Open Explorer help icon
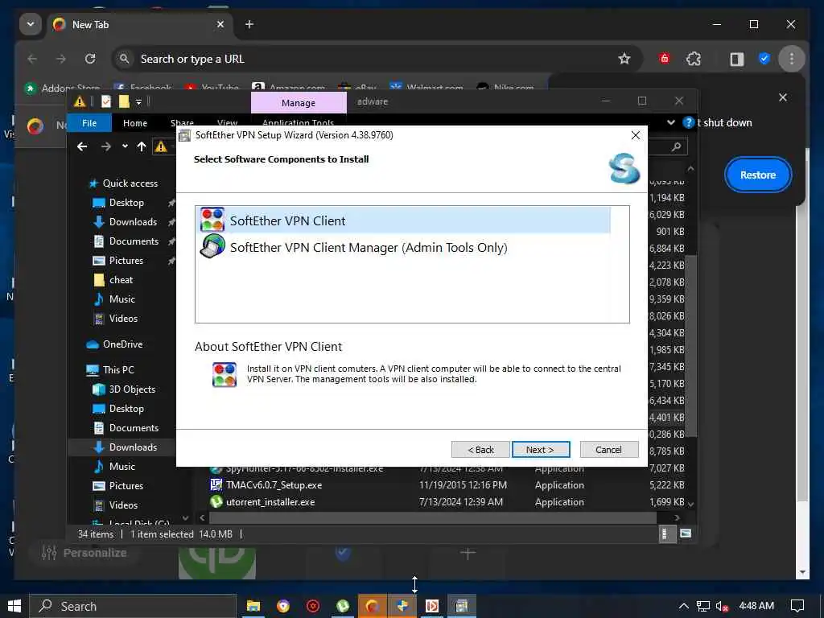The image size is (824, 618). [x=688, y=123]
